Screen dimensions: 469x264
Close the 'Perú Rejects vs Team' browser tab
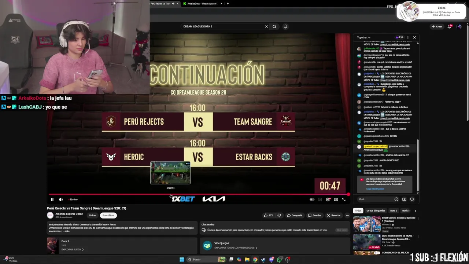[x=178, y=4]
